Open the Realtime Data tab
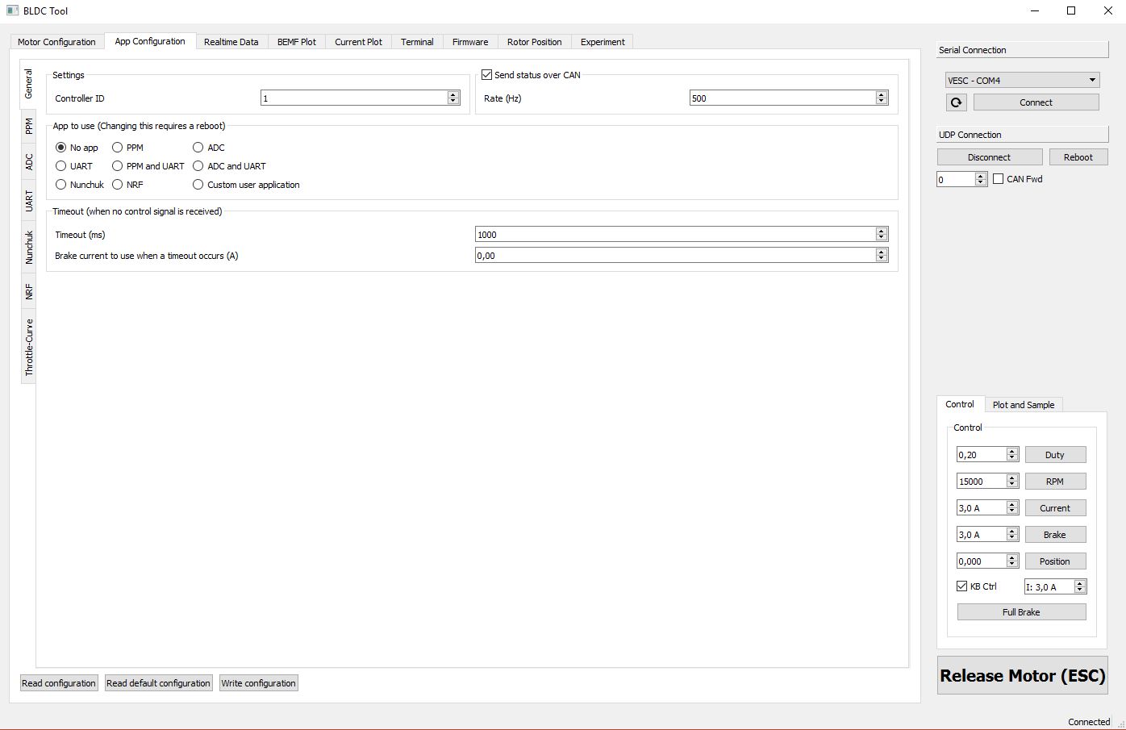Screen dimensions: 1126x730 point(231,42)
